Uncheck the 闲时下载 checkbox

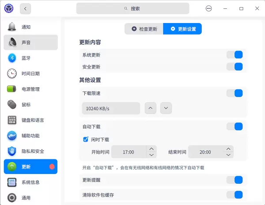point(86,139)
